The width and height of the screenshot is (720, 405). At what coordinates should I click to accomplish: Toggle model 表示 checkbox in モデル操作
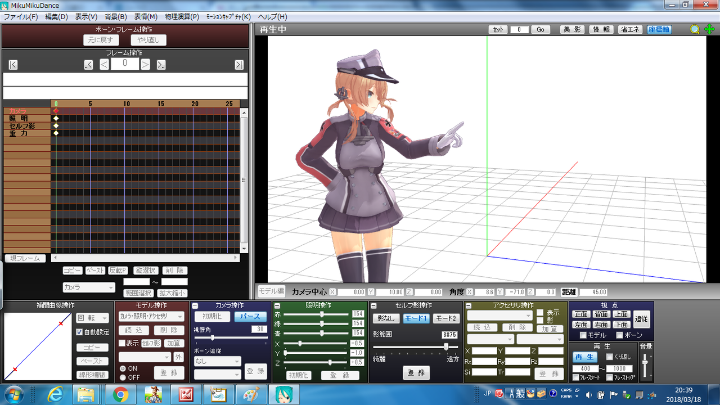[121, 343]
